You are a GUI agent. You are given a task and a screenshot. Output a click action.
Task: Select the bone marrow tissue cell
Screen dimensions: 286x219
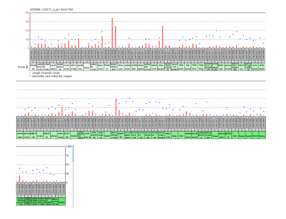(x=255, y=67)
